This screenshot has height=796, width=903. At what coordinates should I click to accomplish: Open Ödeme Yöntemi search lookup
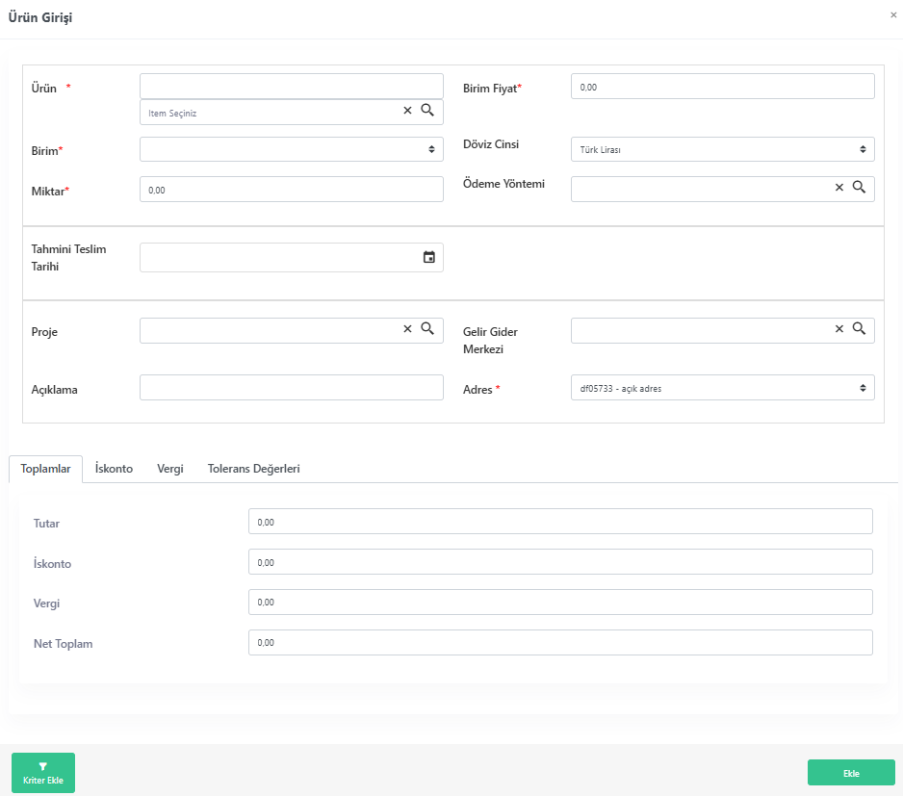[x=859, y=187]
